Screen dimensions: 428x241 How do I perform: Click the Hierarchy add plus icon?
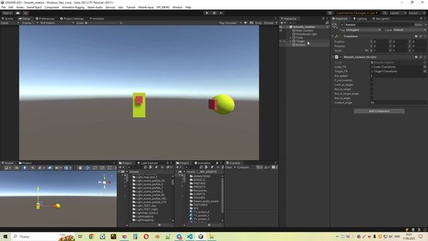282,23
